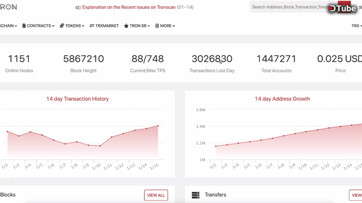This screenshot has height=203, width=362.
Task: Click the TRON logo
Action: 8,7
